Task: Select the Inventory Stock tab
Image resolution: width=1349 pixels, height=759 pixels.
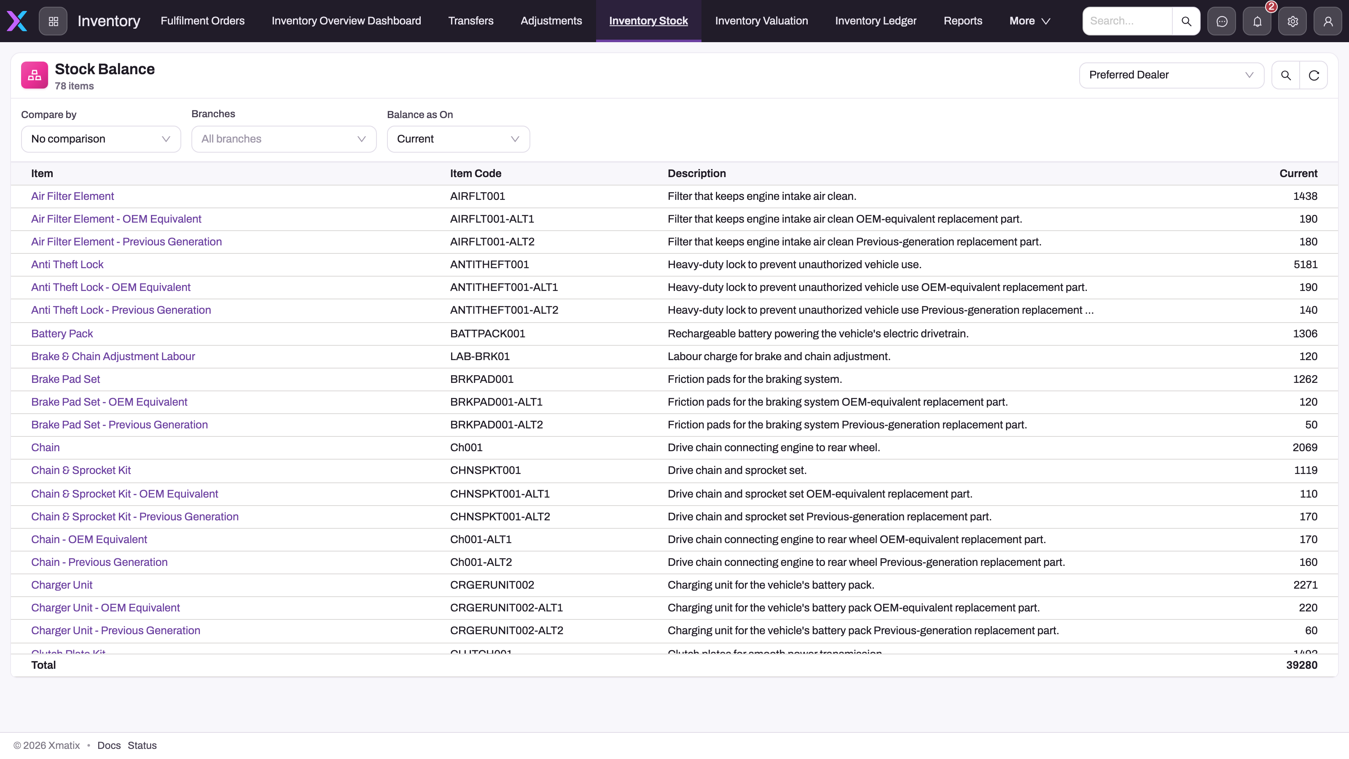Action: tap(648, 21)
